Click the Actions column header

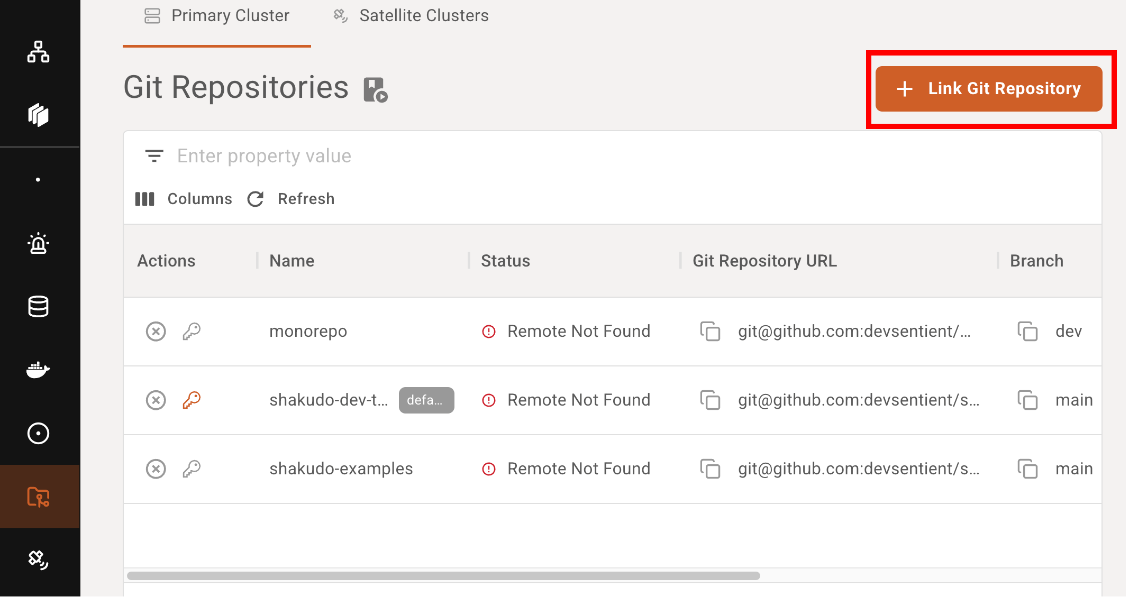166,261
